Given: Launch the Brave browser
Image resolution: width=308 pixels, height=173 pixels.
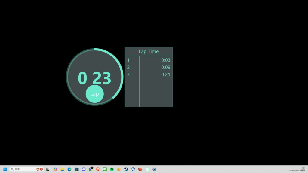Looking at the screenshot, I should pos(98,169).
